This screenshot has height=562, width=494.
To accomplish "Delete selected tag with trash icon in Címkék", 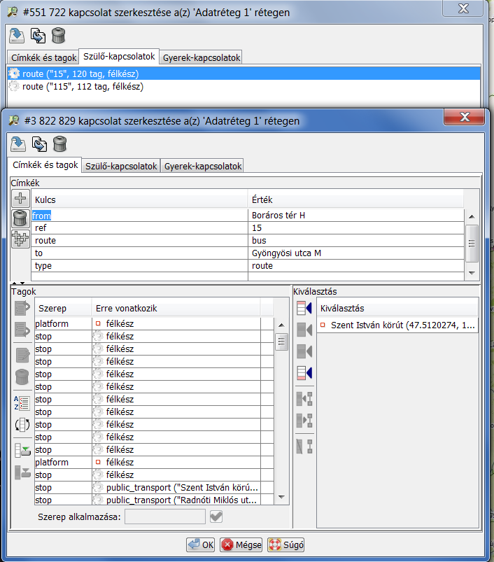I will pyautogui.click(x=20, y=218).
